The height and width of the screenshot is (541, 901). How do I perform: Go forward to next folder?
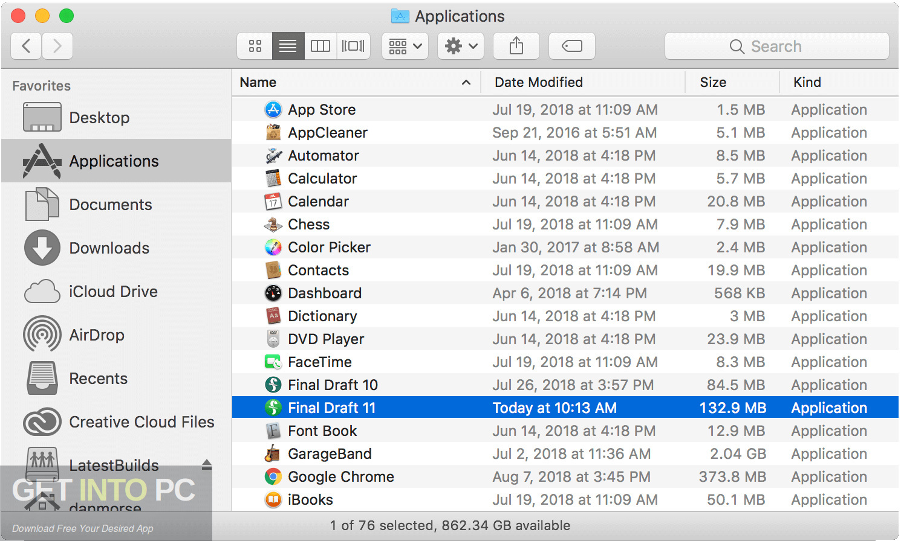pos(57,46)
